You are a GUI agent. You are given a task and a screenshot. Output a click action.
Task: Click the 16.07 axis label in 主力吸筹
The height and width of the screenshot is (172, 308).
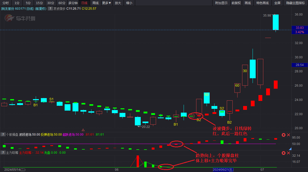click(296, 162)
